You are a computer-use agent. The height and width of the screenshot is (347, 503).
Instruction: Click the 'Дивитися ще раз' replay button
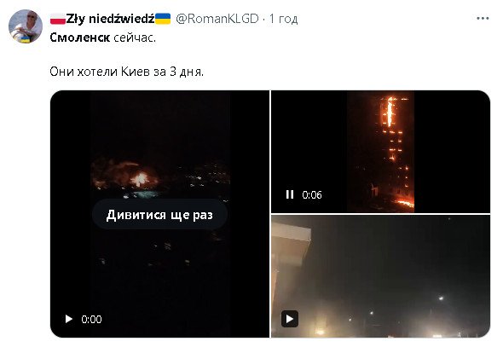point(159,215)
